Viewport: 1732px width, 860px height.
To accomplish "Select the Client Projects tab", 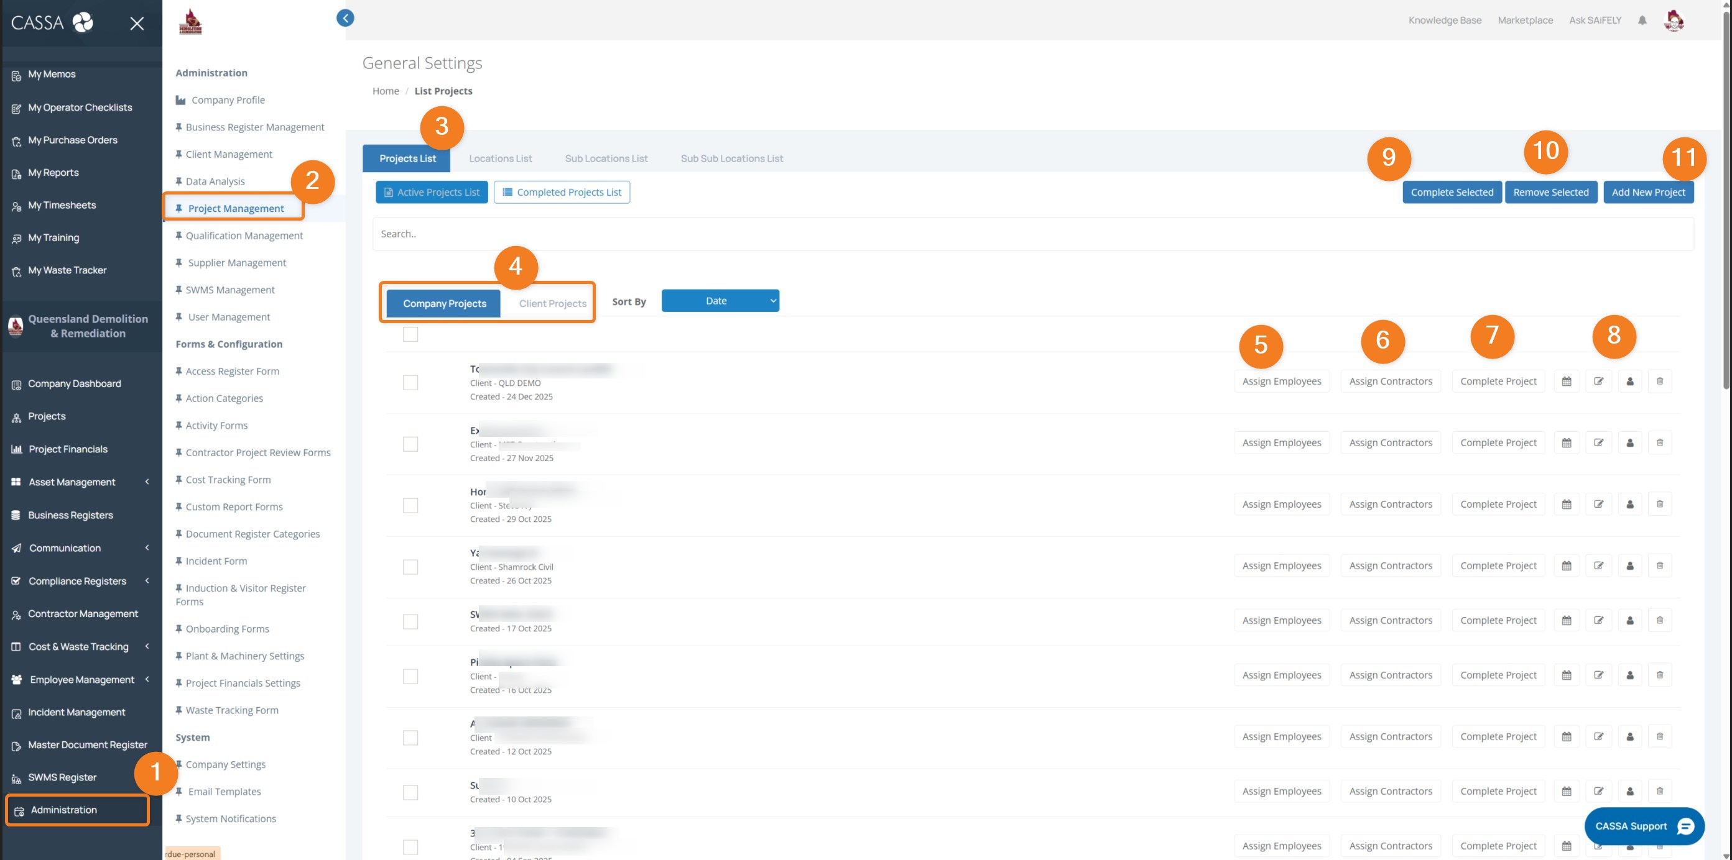I will click(x=552, y=303).
